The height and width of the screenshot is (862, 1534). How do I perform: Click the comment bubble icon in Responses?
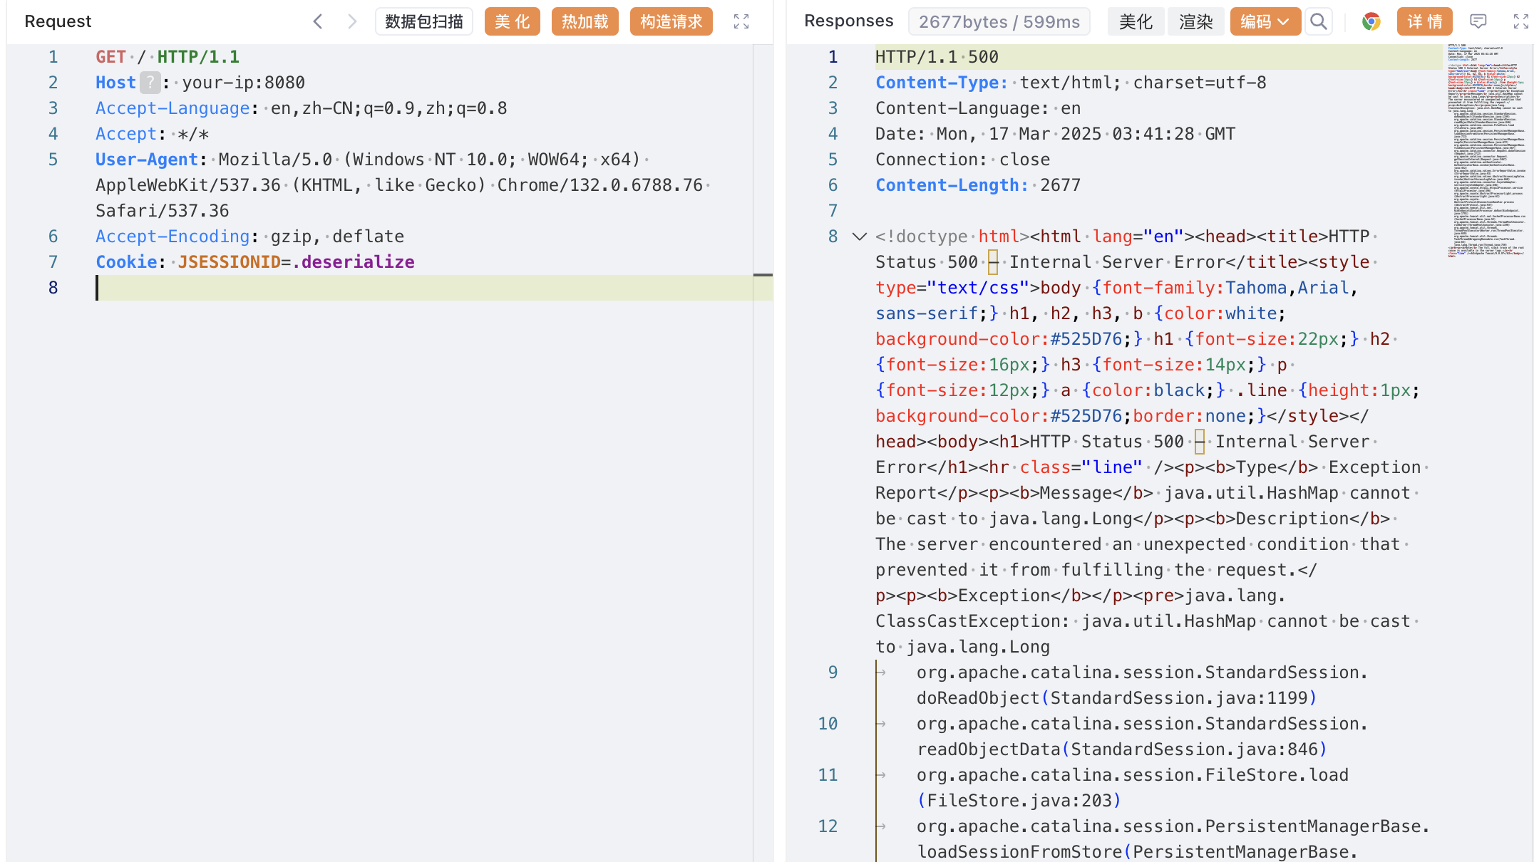pos(1478,21)
